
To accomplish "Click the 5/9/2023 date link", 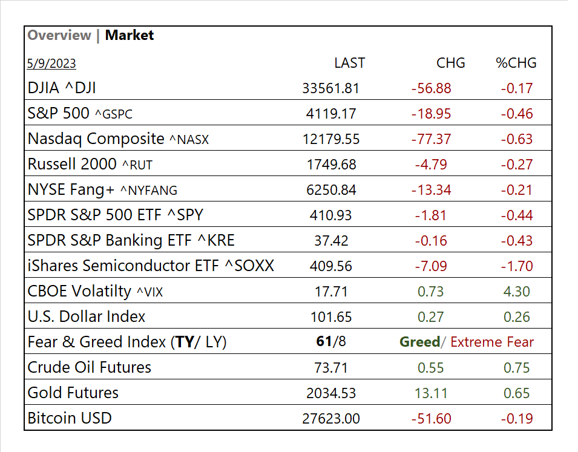I will (x=51, y=64).
